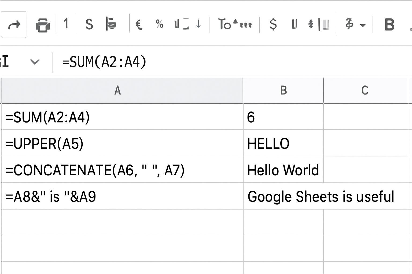412x274 pixels.
Task: Toggle bold formatting with the B button
Action: tap(389, 25)
